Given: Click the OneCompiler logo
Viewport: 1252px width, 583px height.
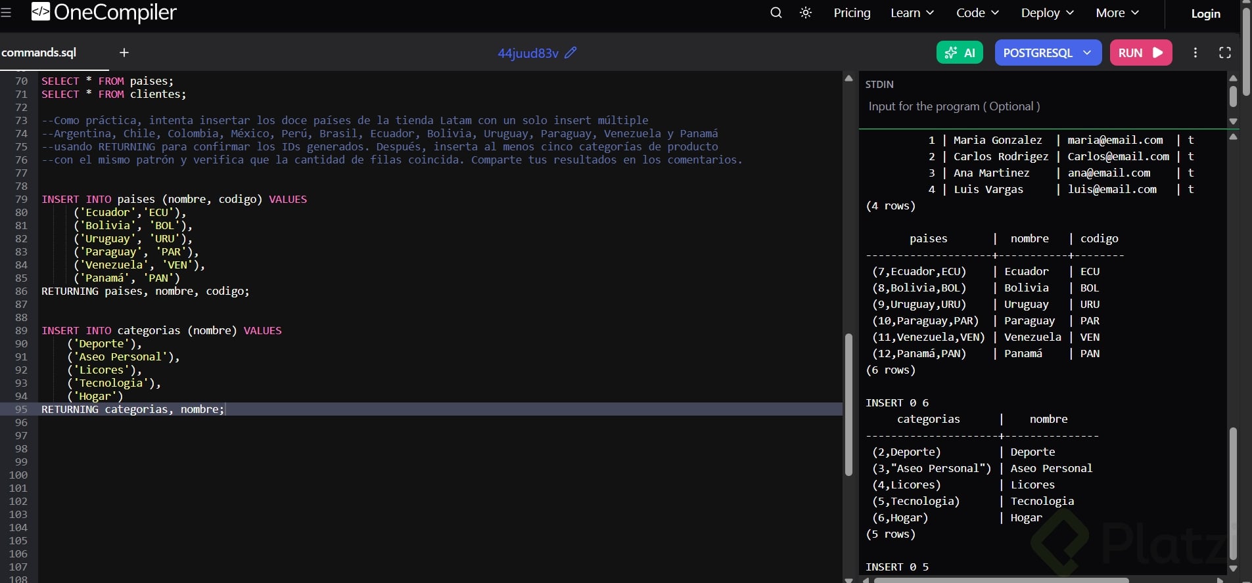Looking at the screenshot, I should click(104, 12).
